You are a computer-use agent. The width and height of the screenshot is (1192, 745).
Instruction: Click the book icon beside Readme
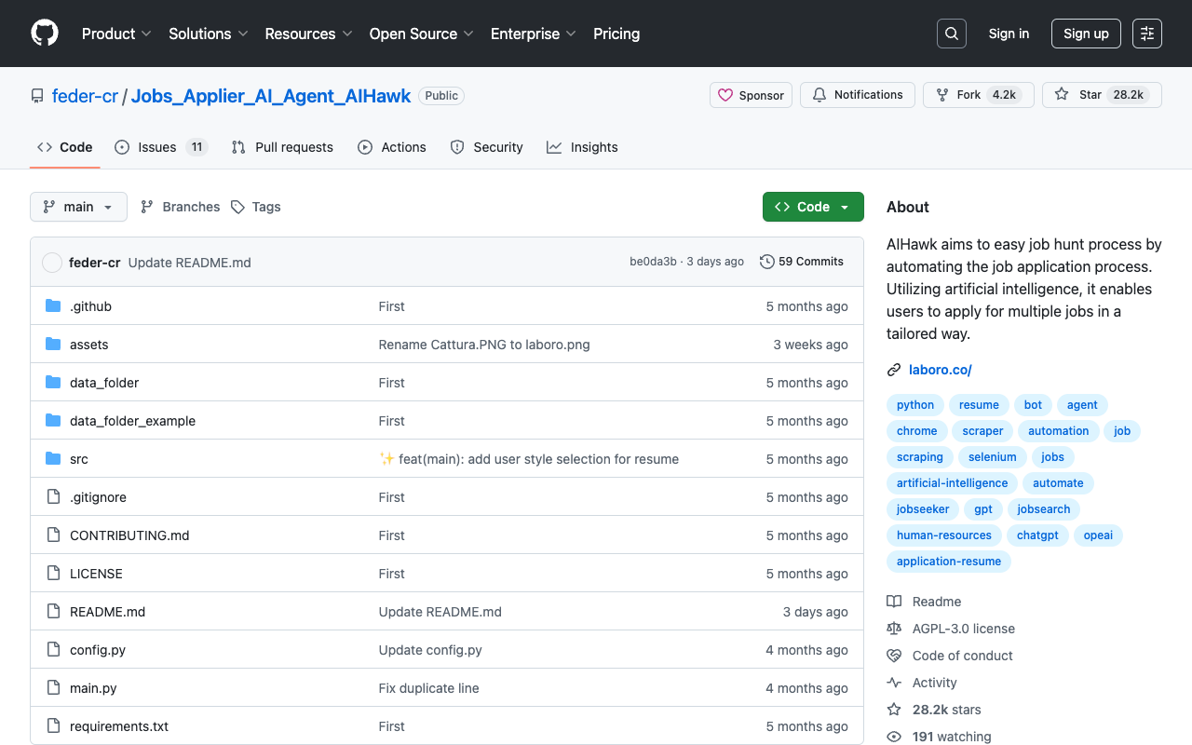(894, 602)
